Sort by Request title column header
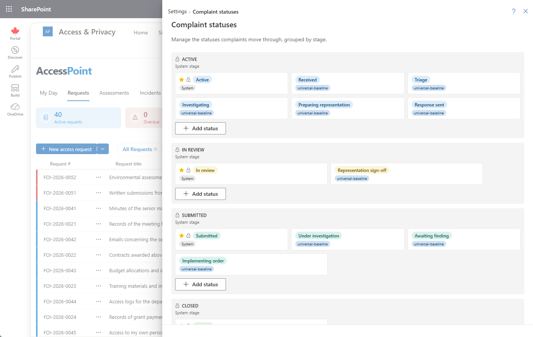Image resolution: width=533 pixels, height=337 pixels. coord(129,164)
